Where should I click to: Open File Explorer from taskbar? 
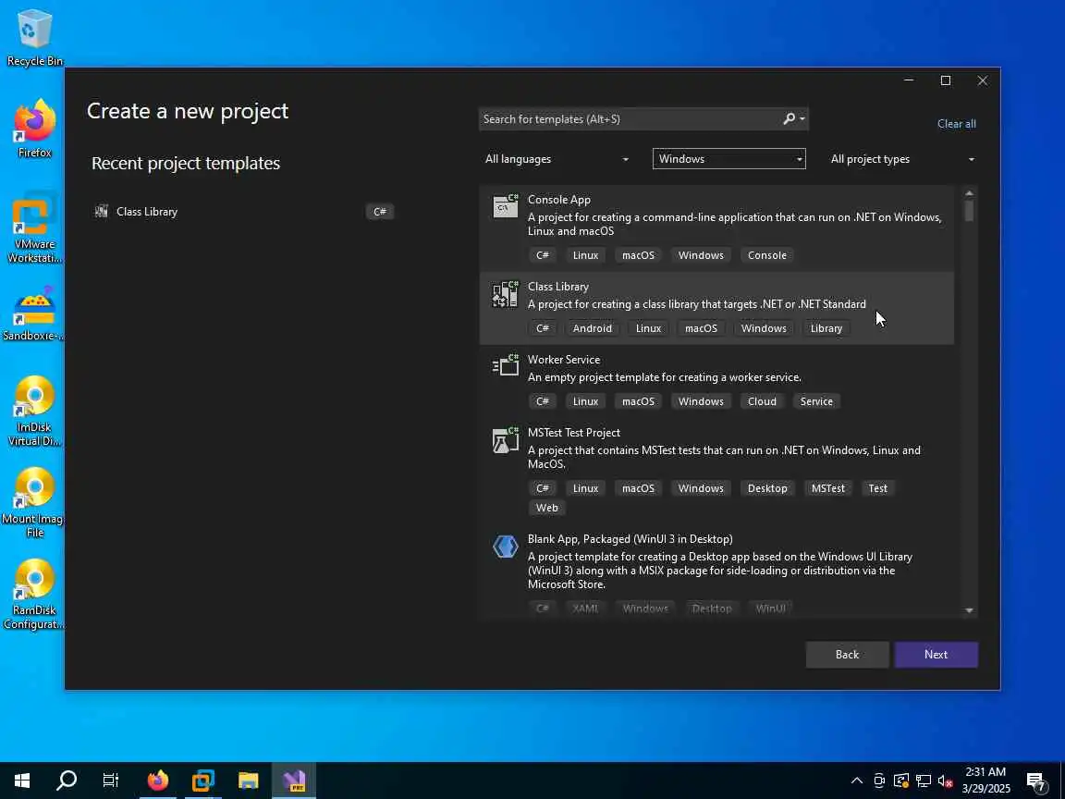tap(248, 781)
